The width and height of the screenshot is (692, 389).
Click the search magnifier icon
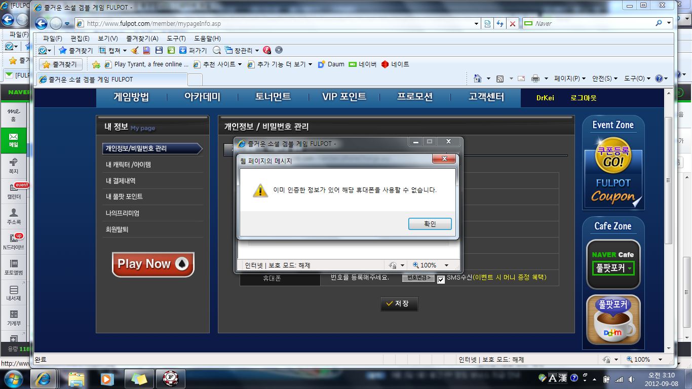(659, 23)
